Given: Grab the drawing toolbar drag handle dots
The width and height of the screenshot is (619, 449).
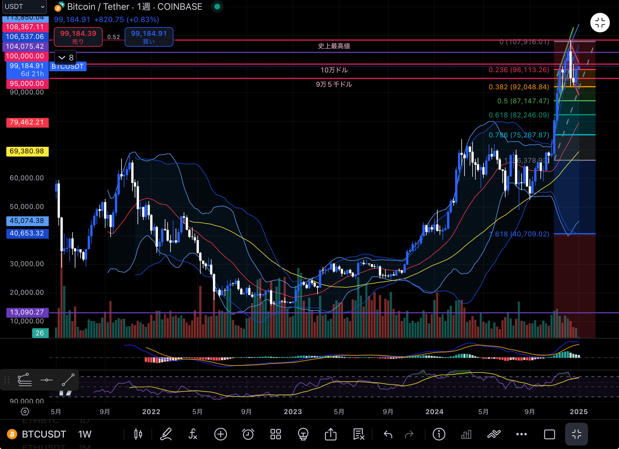Looking at the screenshot, I should 7,380.
